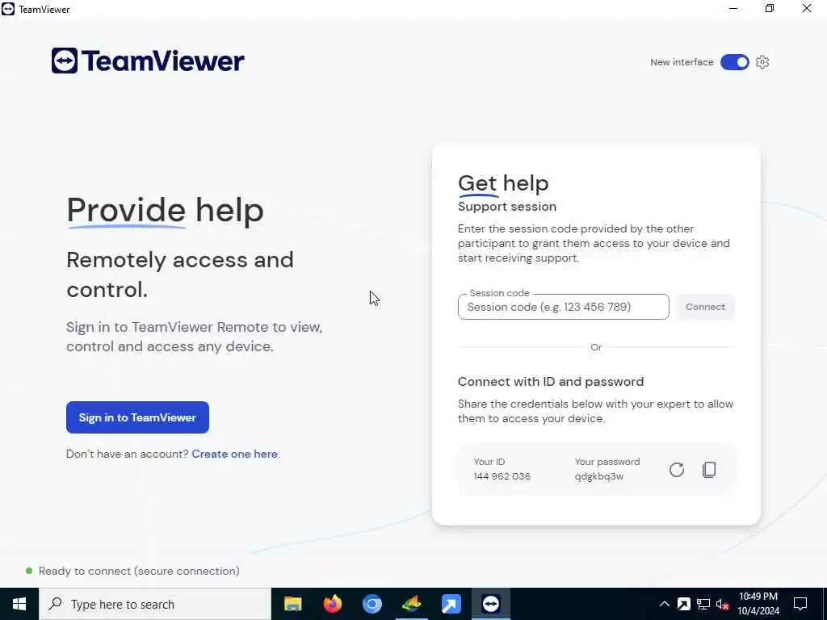The height and width of the screenshot is (620, 827).
Task: Click Connect with ID and password heading
Action: click(x=551, y=382)
